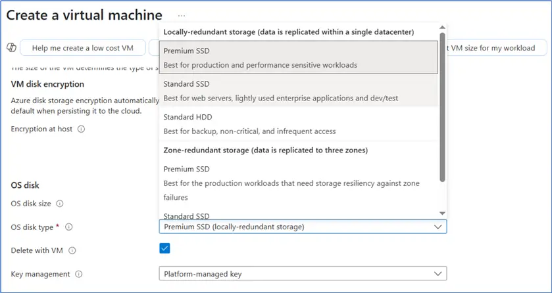This screenshot has height=293, width=552.
Task: Click the chevron arrow on Platform-managed key
Action: click(438, 274)
